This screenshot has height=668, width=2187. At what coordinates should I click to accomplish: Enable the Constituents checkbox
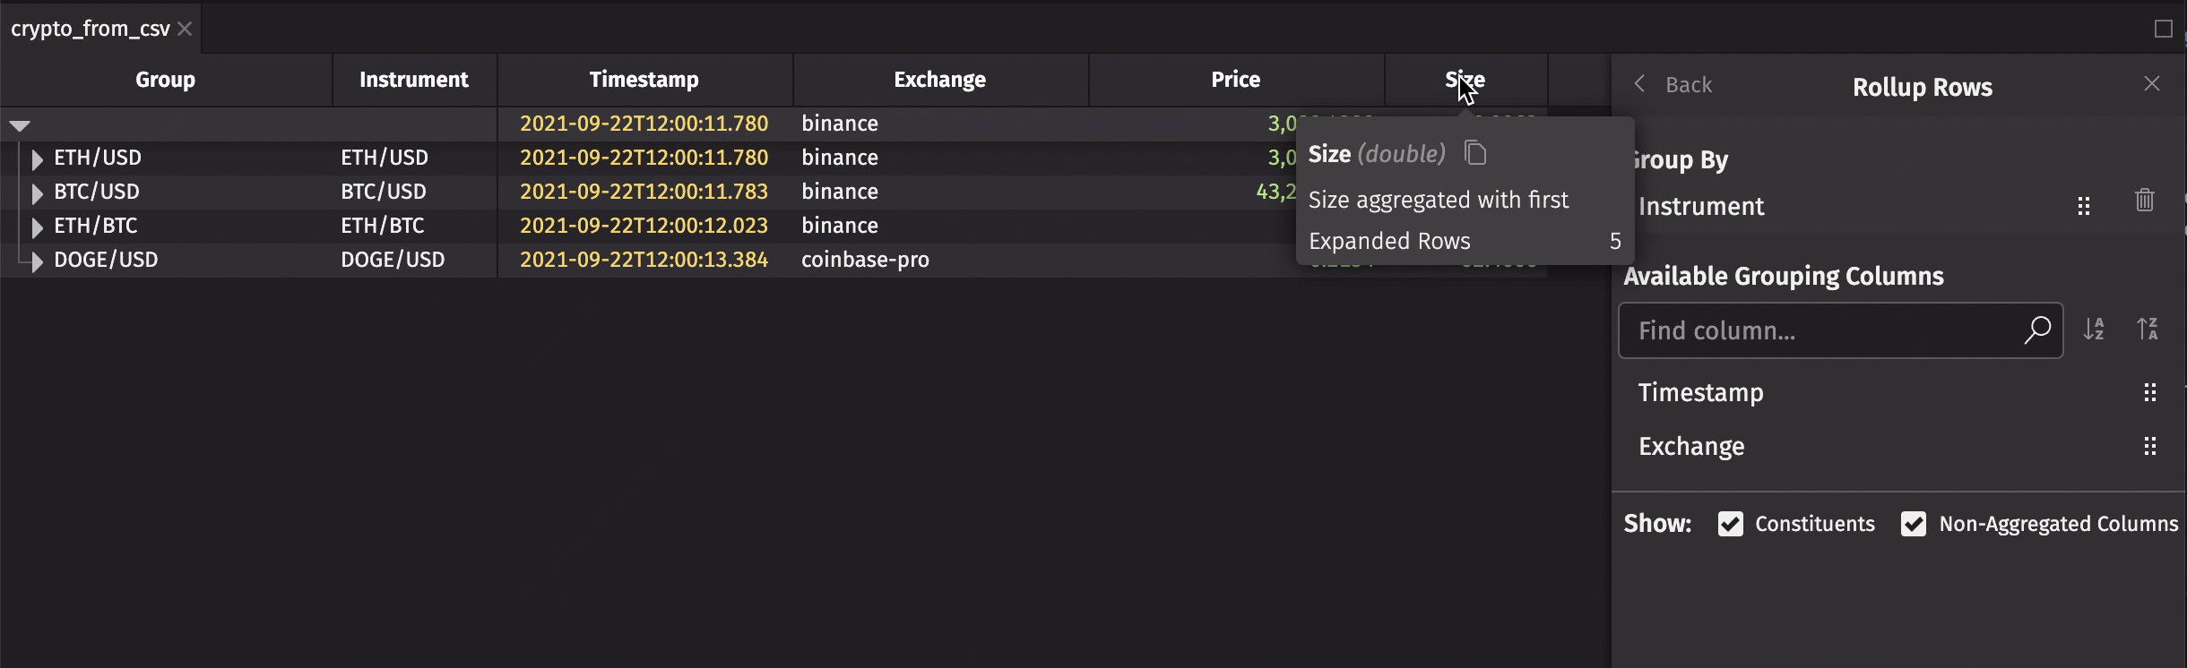[1731, 524]
